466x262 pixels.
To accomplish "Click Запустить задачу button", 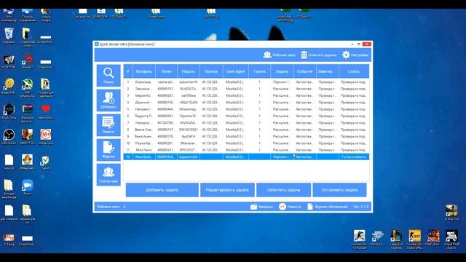I will (x=283, y=190).
